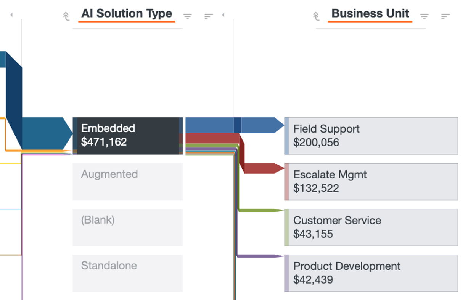
Task: Click the drill-up arrow beside AI Solution Type
Action: click(x=66, y=16)
